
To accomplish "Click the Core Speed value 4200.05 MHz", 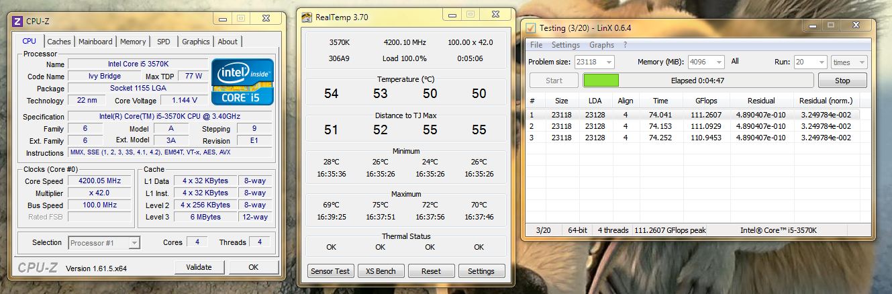I will pos(100,181).
